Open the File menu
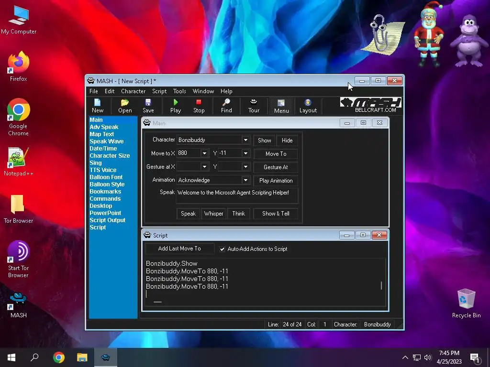This screenshot has height=367, width=490. [93, 91]
